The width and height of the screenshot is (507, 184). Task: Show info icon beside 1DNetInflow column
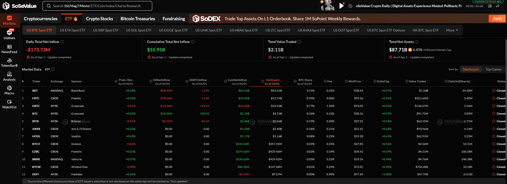click(151, 81)
